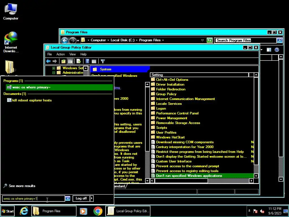Open the File menu
The width and height of the screenshot is (289, 217).
(x=50, y=54)
